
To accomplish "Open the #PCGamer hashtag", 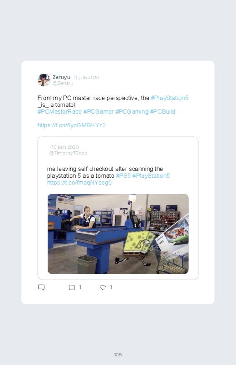I will (x=98, y=111).
